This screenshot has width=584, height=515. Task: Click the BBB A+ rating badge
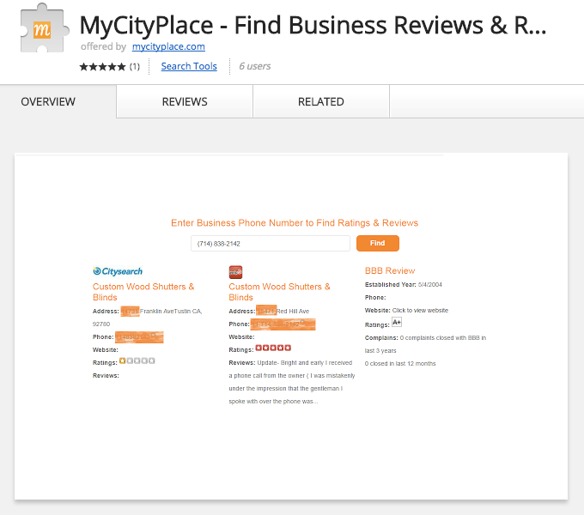pos(397,322)
